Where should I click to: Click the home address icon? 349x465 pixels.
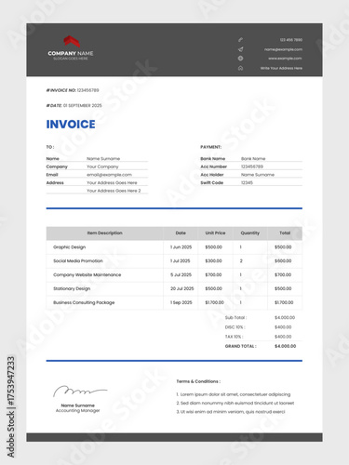click(x=240, y=68)
